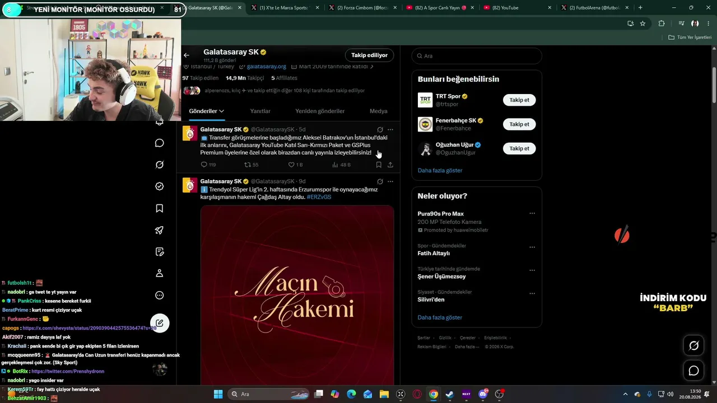The height and width of the screenshot is (403, 717).
Task: Bookmark this page with the star icon
Action: point(642,24)
